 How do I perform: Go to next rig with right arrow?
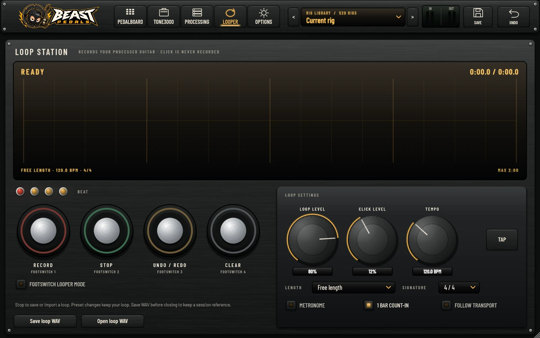pos(412,17)
